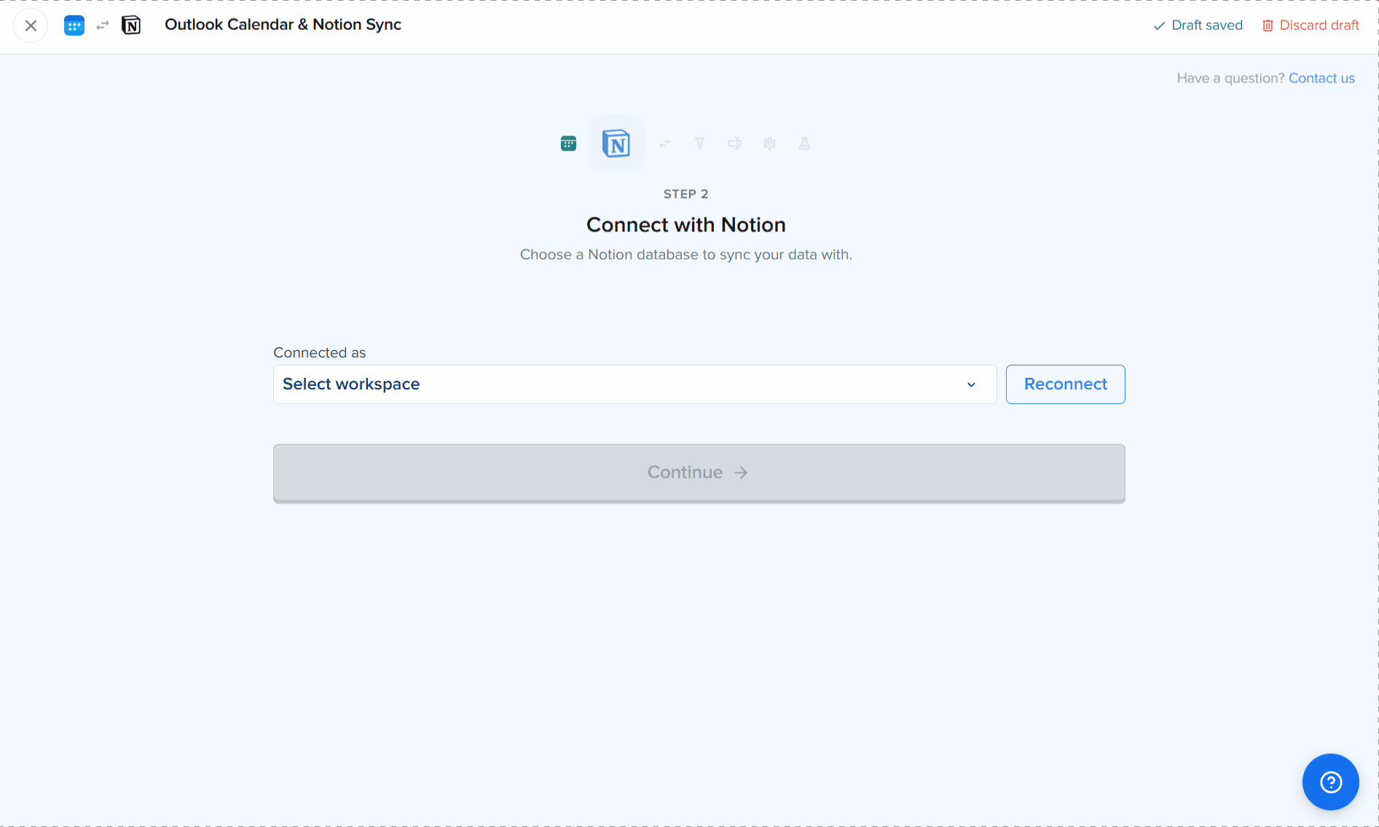Jump to the settings gear step
This screenshot has height=827, width=1379.
click(769, 143)
